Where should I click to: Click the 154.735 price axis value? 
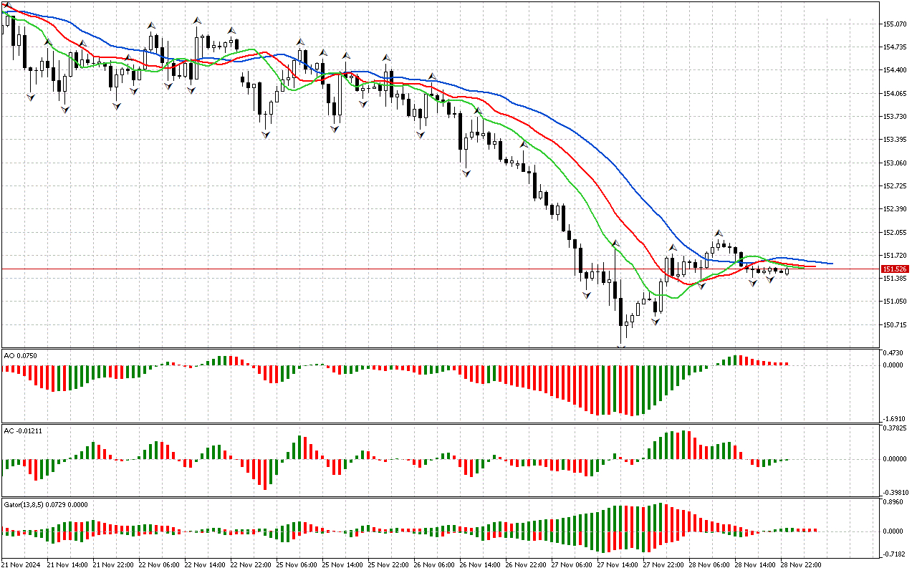click(896, 47)
